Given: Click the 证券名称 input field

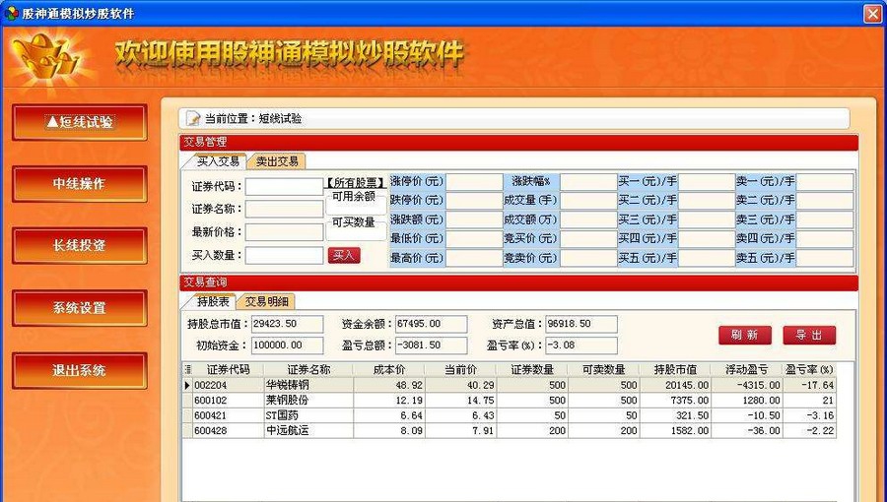Looking at the screenshot, I should (284, 209).
